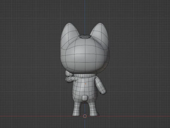Select the dense circular mesh atop the head
The image size is (170, 128).
pyautogui.click(x=85, y=37)
